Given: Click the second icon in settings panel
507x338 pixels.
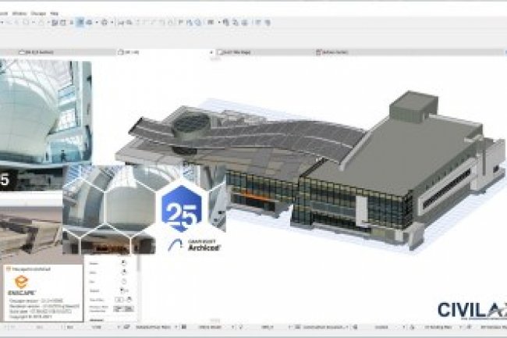Looking at the screenshot, I should [123, 272].
